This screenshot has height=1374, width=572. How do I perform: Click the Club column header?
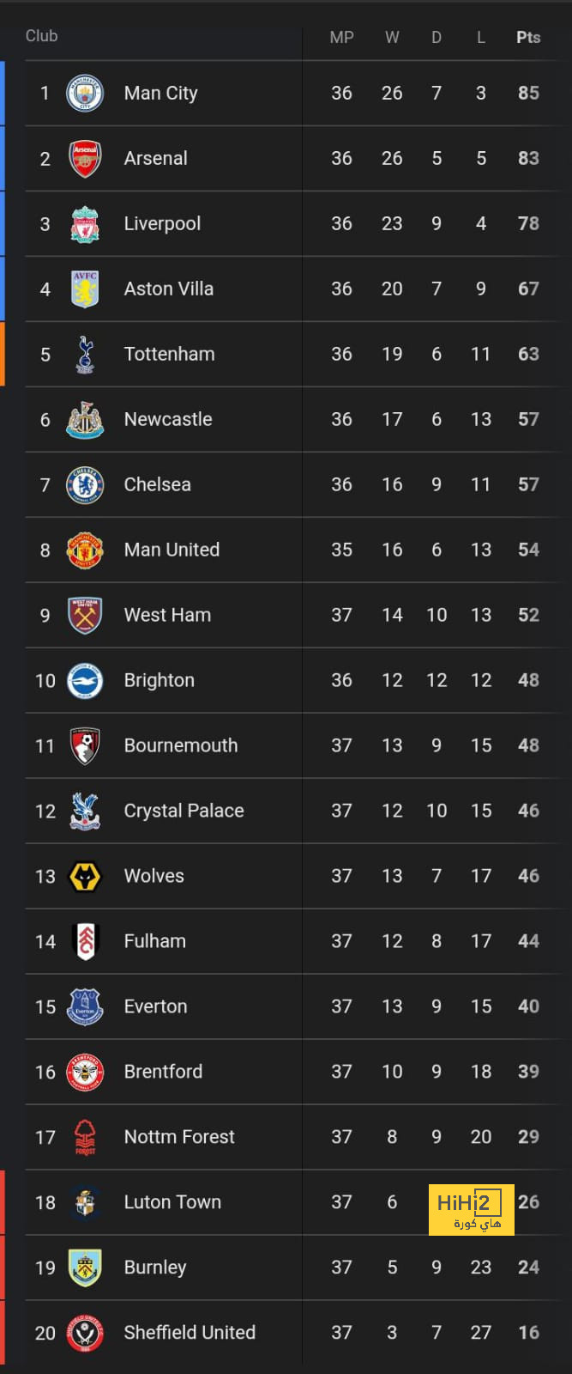(x=42, y=35)
